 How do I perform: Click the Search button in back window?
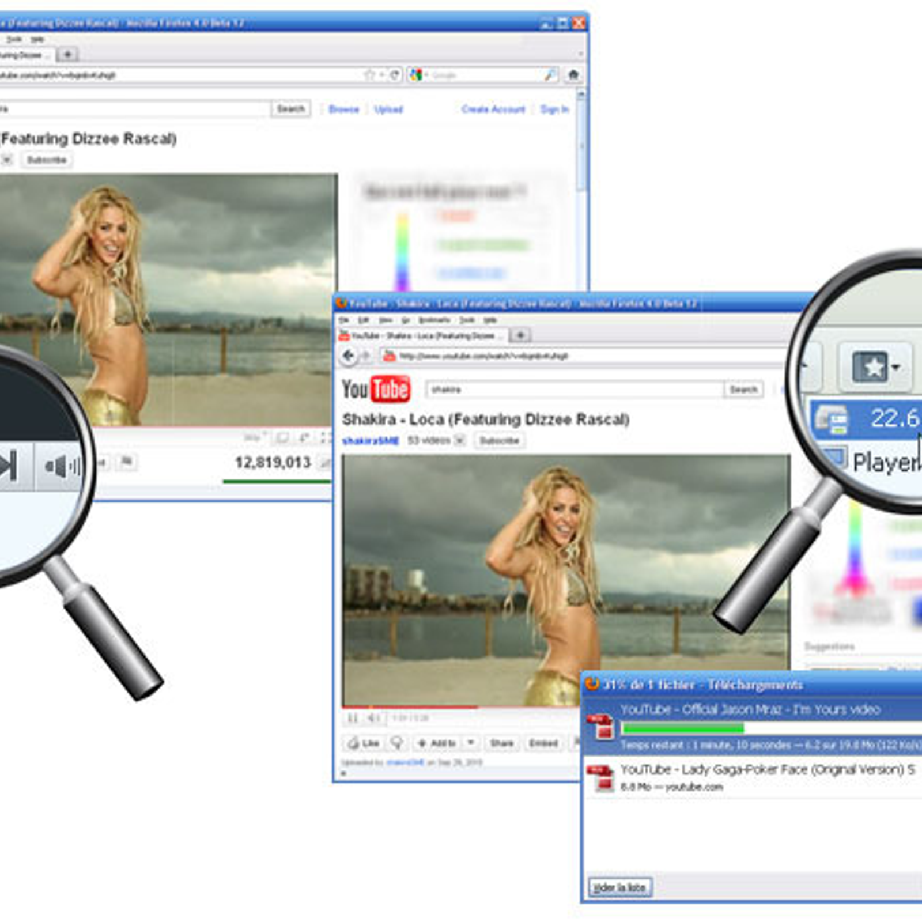290,109
